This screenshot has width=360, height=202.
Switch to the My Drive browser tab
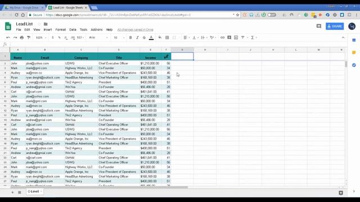click(x=23, y=7)
